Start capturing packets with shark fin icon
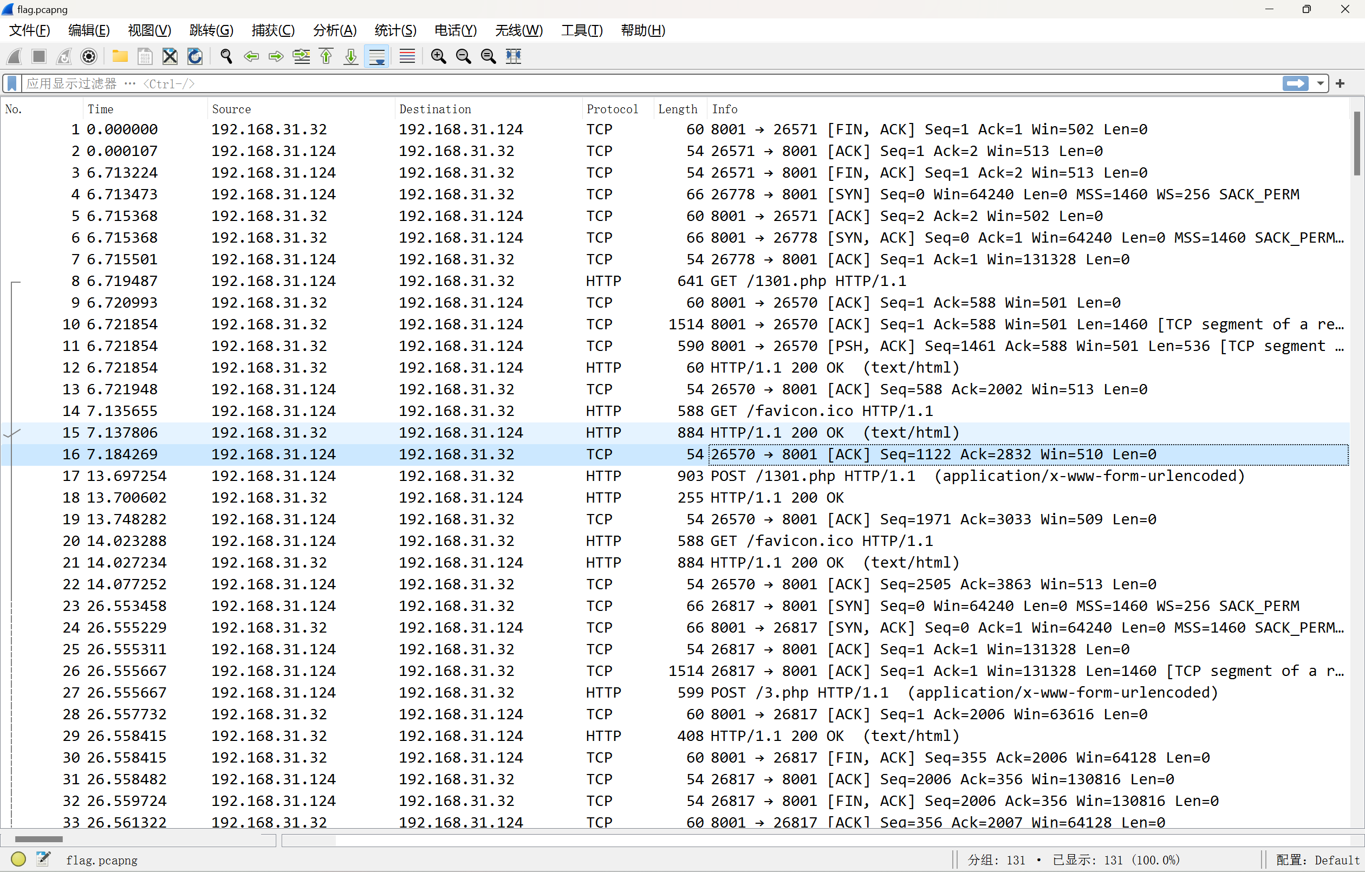This screenshot has width=1365, height=872. pos(15,56)
